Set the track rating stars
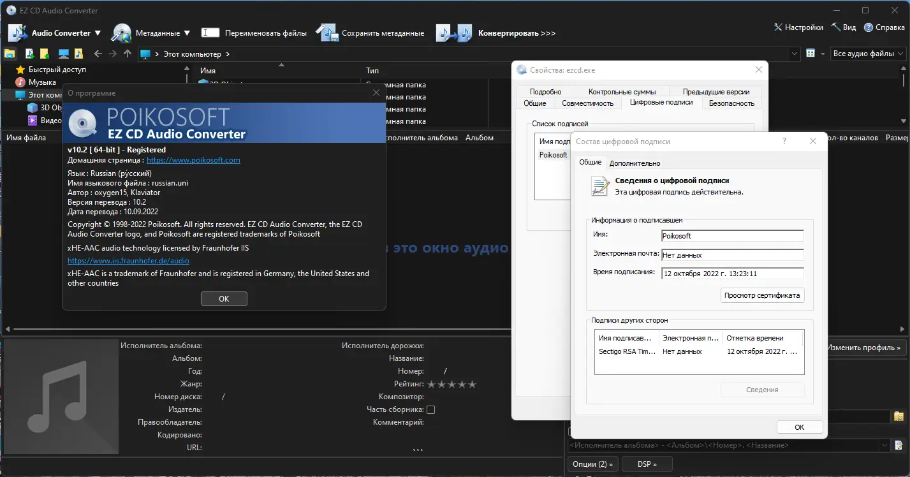This screenshot has width=910, height=477. 451,384
